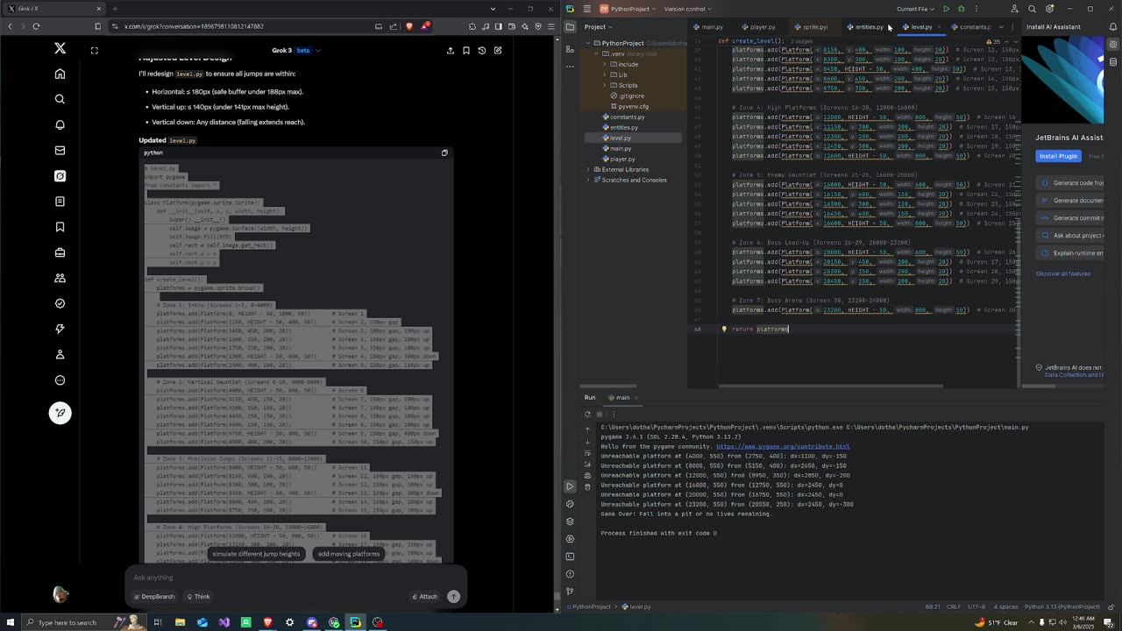Image resolution: width=1122 pixels, height=631 pixels.
Task: Click 'add moving platforms' suggestion
Action: coord(349,554)
